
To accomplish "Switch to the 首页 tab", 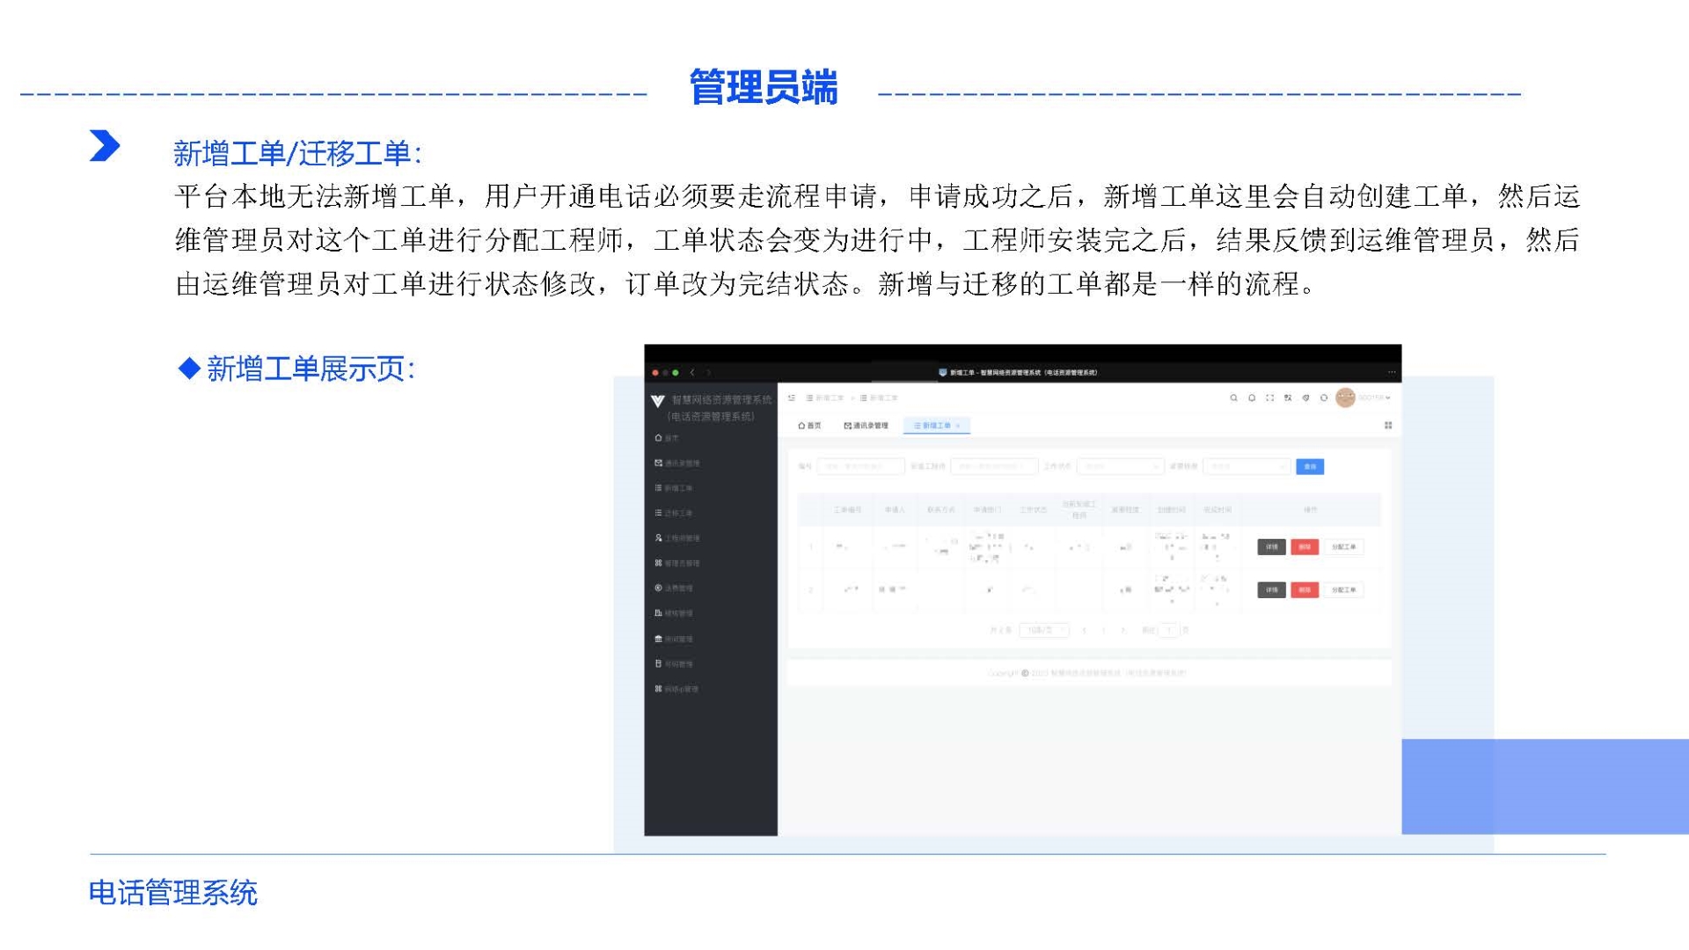I will click(x=809, y=426).
